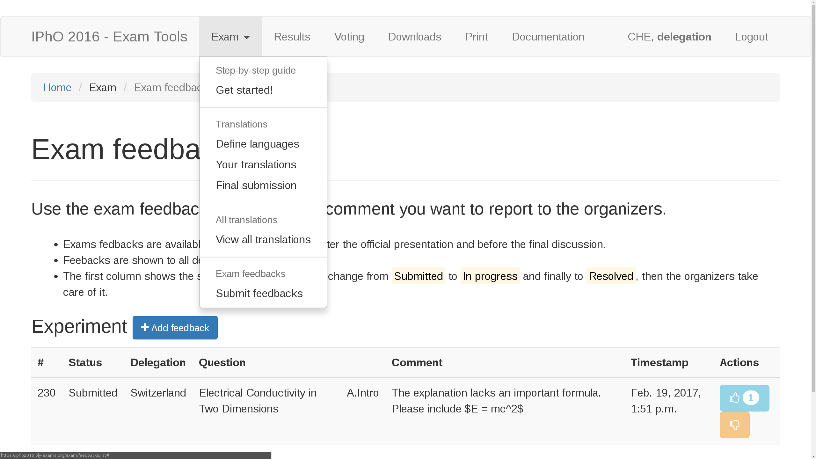
Task: Like feedback 230 with the thumbs-up icon
Action: [x=734, y=398]
